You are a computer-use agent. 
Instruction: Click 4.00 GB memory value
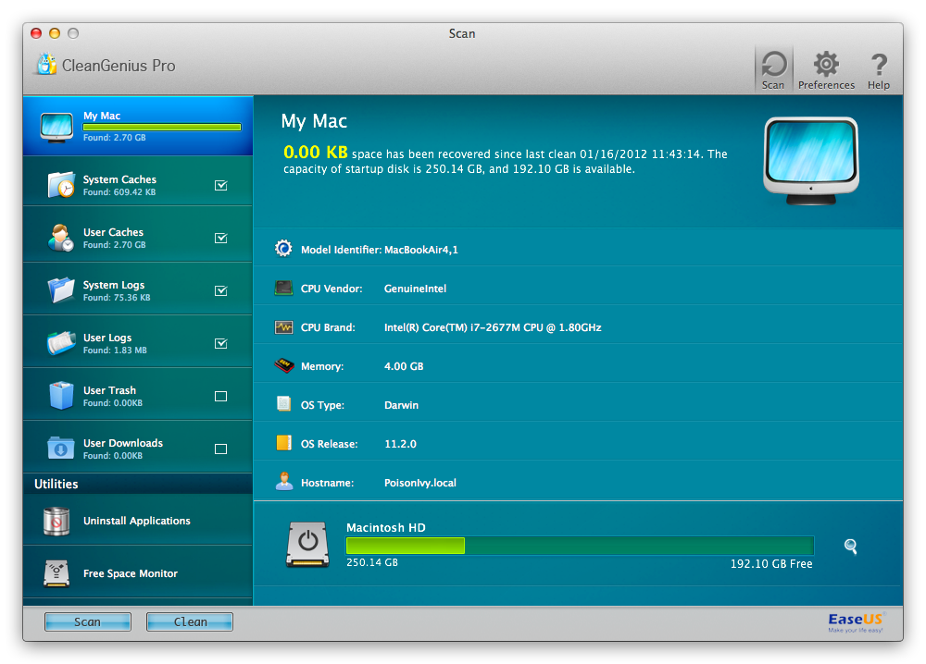pyautogui.click(x=404, y=366)
